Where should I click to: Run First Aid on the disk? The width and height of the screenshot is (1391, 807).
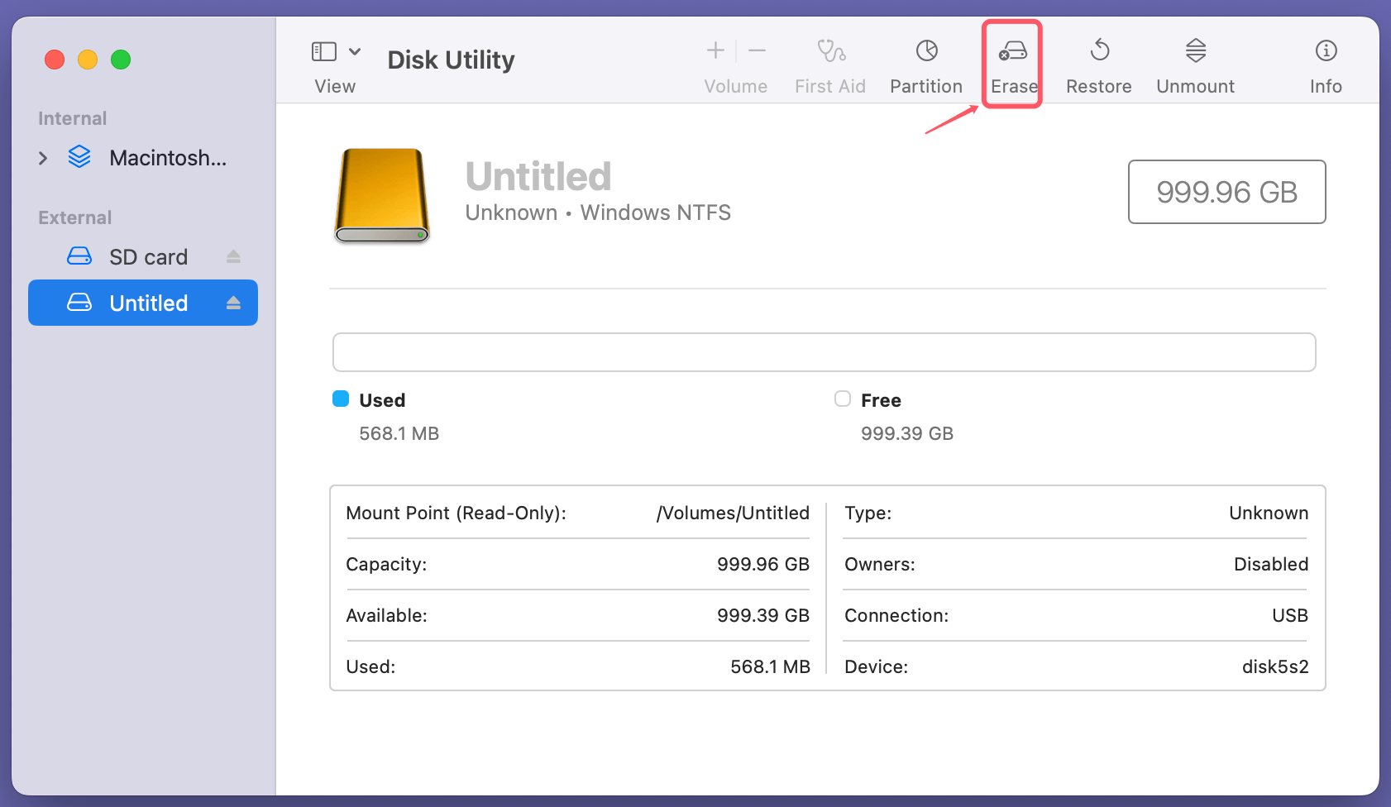coord(830,52)
